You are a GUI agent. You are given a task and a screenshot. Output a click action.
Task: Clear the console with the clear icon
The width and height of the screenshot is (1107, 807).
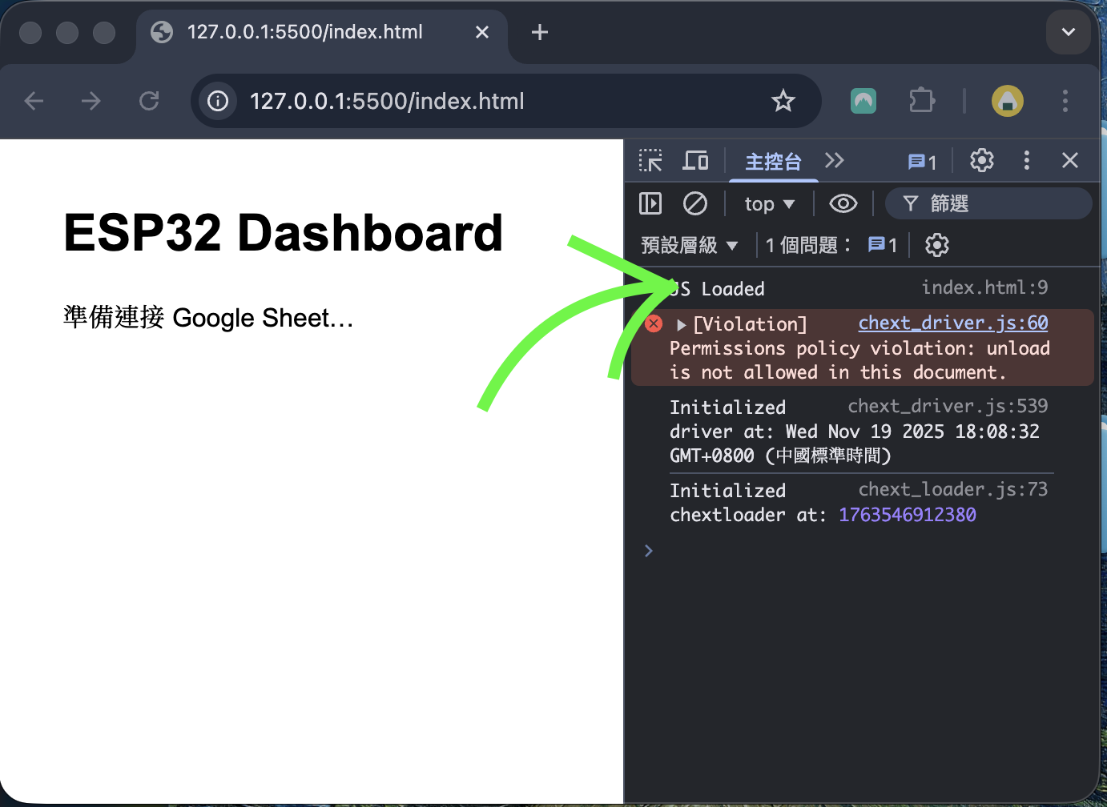click(694, 204)
